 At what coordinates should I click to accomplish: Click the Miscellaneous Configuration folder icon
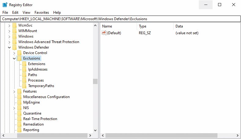click(19, 97)
